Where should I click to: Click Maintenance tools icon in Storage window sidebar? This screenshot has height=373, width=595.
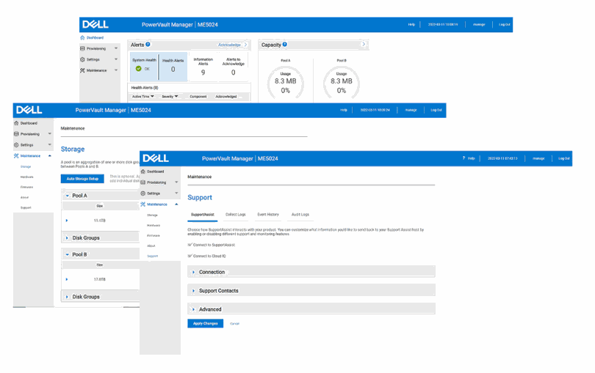pos(16,156)
